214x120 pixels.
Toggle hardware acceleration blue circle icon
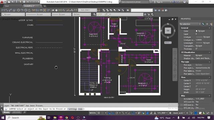(196, 113)
